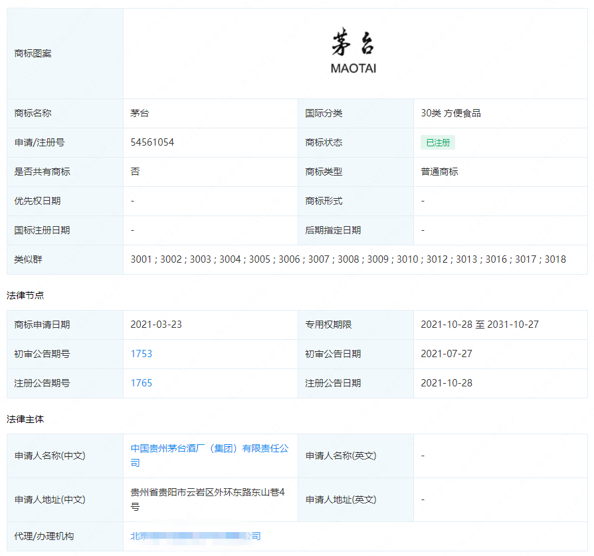Click exclusive period 2021-10-28 至 2031-10-27
The width and height of the screenshot is (594, 556).
tap(480, 325)
